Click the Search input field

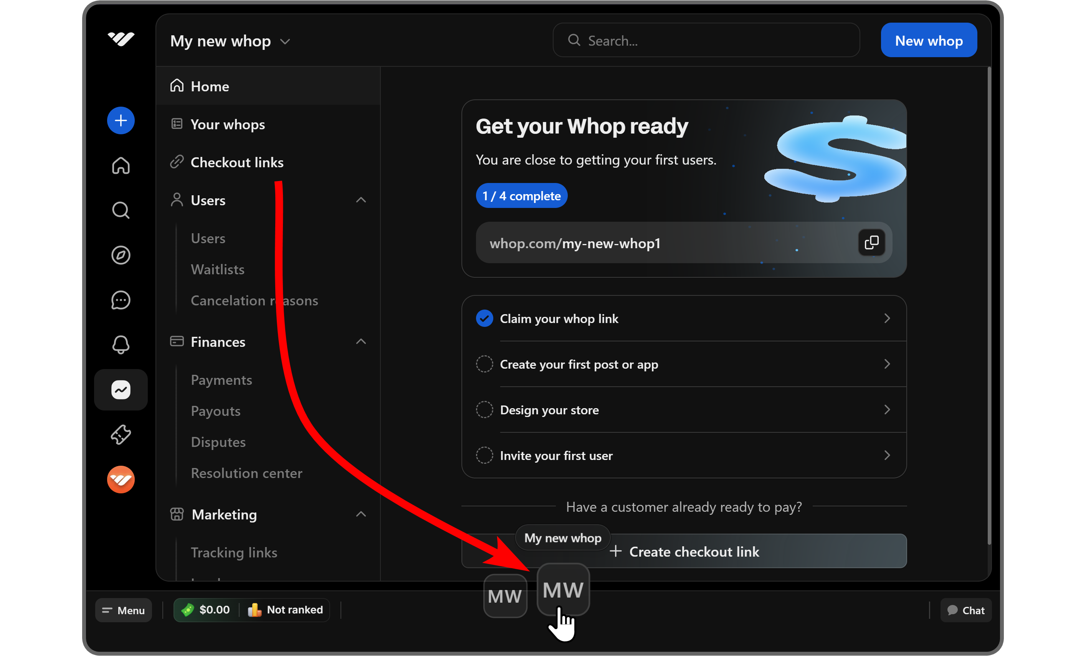tap(714, 41)
